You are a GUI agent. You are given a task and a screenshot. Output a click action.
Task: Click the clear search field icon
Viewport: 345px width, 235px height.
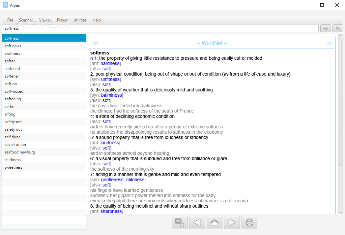(x=326, y=28)
